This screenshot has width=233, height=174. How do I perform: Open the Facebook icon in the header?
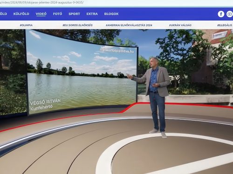click(x=221, y=14)
